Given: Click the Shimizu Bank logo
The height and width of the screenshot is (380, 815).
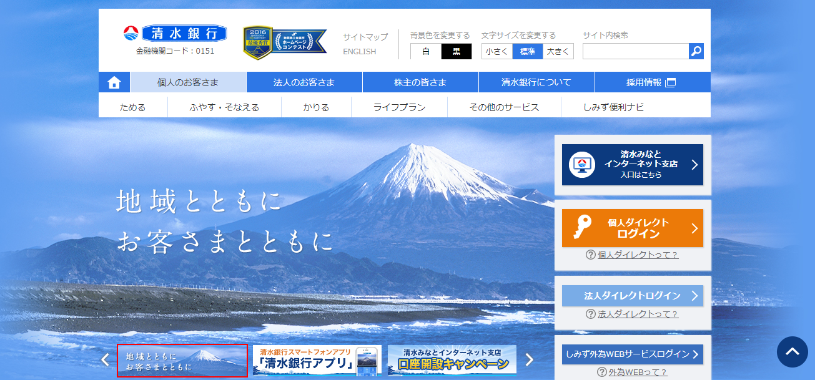Looking at the screenshot, I should pyautogui.click(x=175, y=34).
